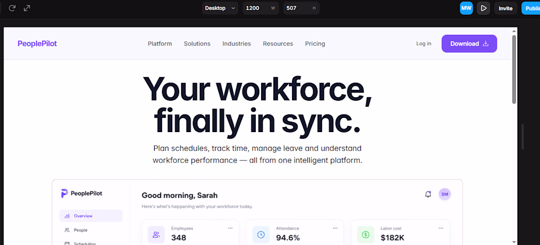This screenshot has height=245, width=540.
Task: Click the PeoplePilot header logo
Action: (37, 44)
